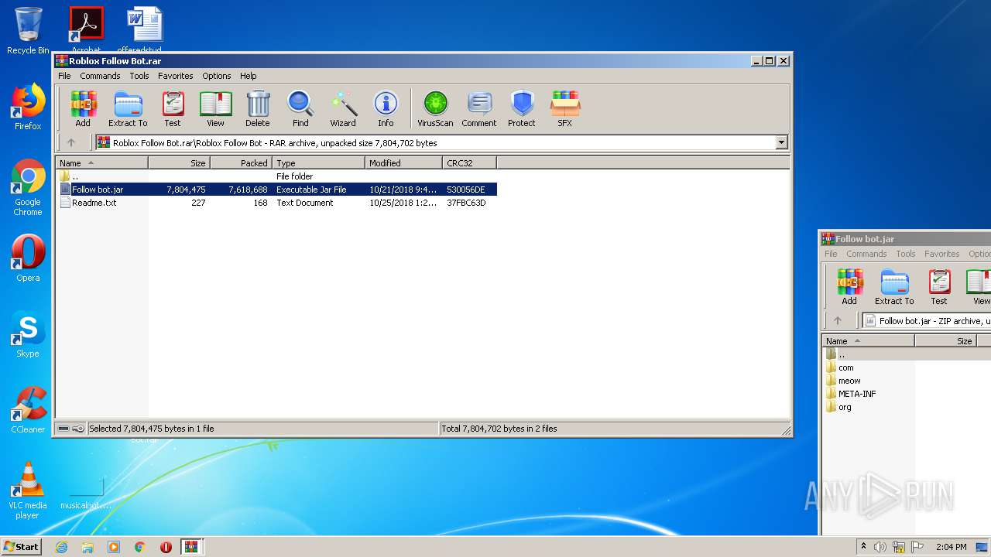The width and height of the screenshot is (991, 557).
Task: Open the Find tool in WinRAR toolbar
Action: [x=300, y=109]
